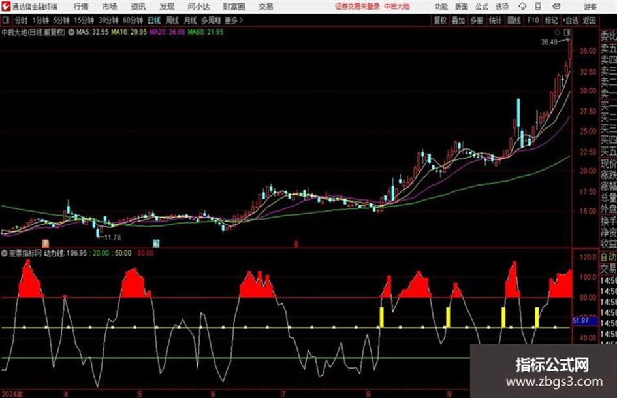Open the 行情 menu

pos(81,7)
